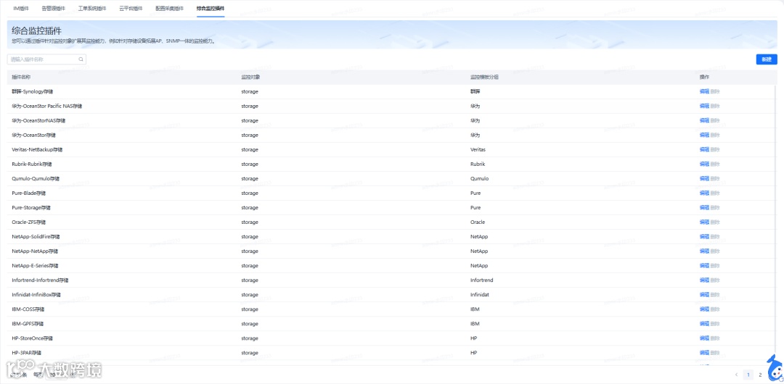
Task: Delete the Veritas-NetBackup存储 plugin row
Action: 715,150
